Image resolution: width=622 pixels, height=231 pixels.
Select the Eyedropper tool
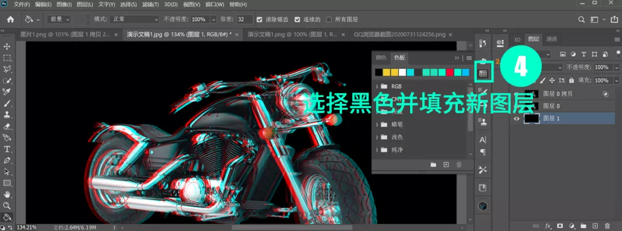tap(7, 92)
